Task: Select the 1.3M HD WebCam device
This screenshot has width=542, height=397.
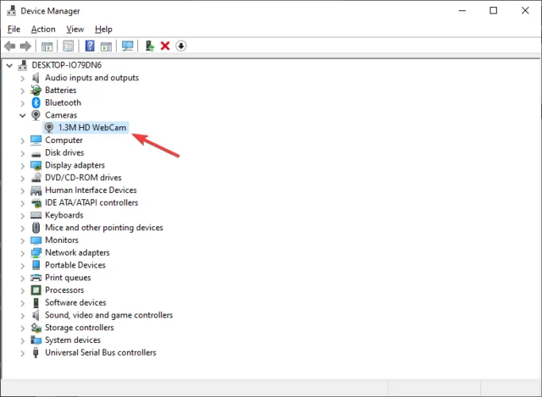Action: (92, 128)
